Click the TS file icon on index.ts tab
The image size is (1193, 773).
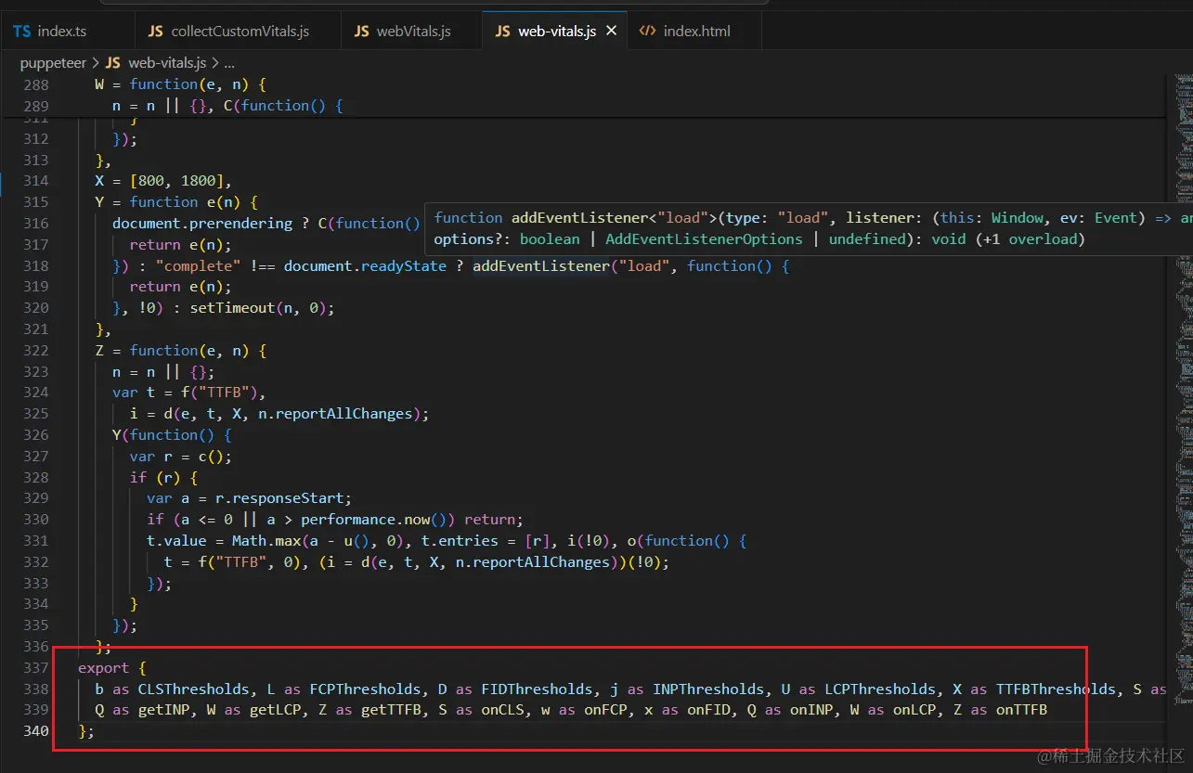(x=21, y=32)
